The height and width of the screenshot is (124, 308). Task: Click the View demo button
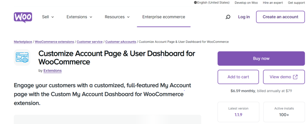point(284,77)
